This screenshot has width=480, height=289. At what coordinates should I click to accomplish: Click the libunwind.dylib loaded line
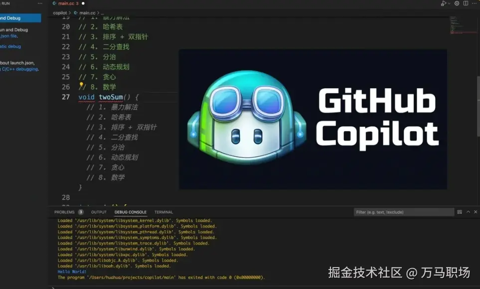[x=126, y=249]
